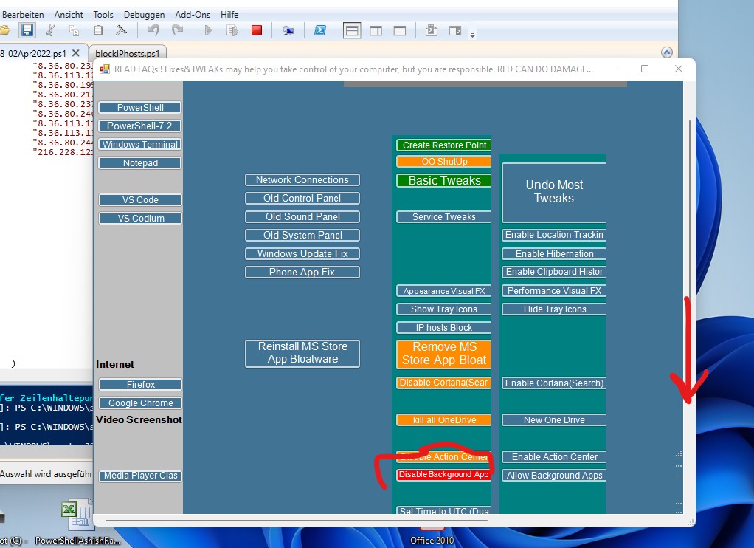This screenshot has height=548, width=754.
Task: Open Firefox from the Internet section
Action: [x=140, y=384]
